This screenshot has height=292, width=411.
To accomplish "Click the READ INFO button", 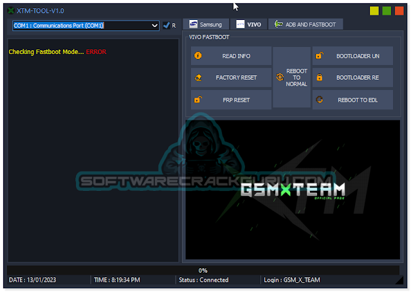I will pyautogui.click(x=231, y=56).
